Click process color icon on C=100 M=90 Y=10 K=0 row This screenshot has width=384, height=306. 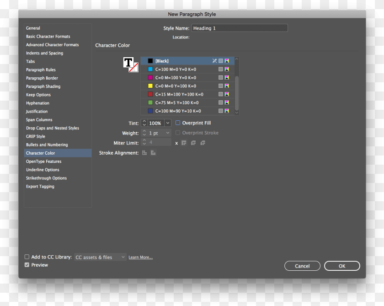click(221, 111)
